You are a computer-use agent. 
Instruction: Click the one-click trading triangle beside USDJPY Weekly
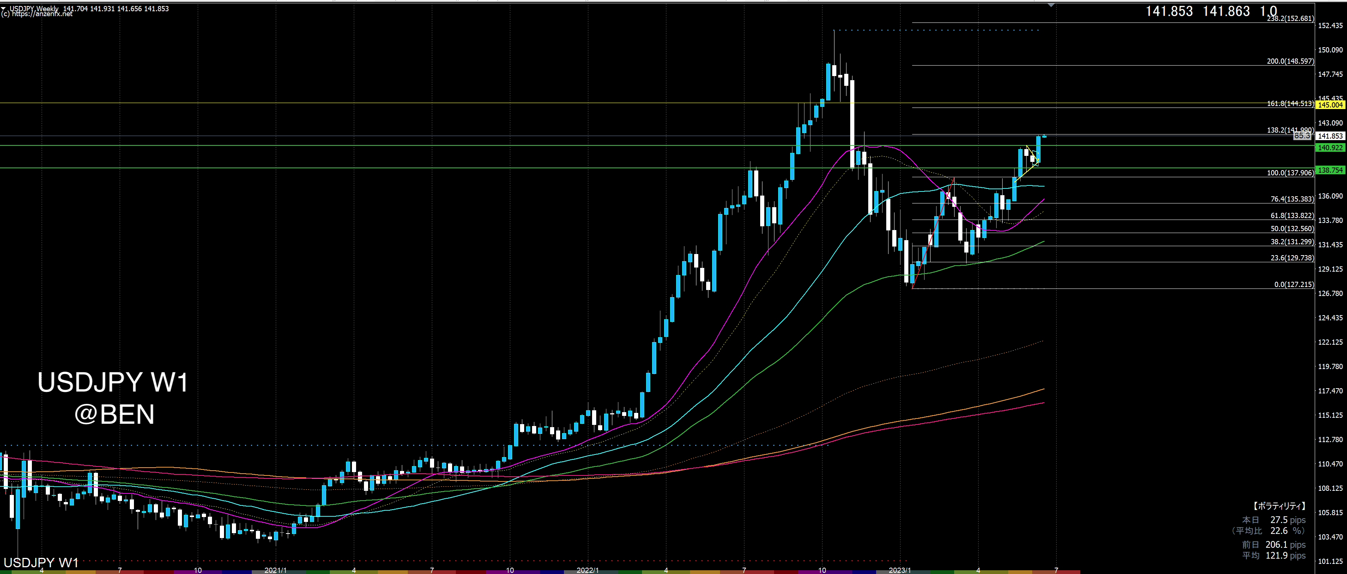point(4,8)
